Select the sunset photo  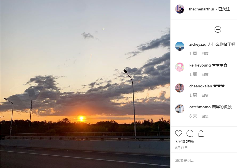tap(85, 84)
